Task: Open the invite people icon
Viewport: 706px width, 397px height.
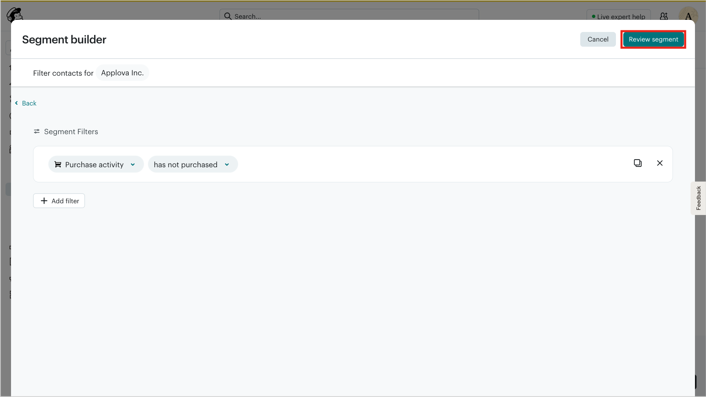Action: coord(664,16)
